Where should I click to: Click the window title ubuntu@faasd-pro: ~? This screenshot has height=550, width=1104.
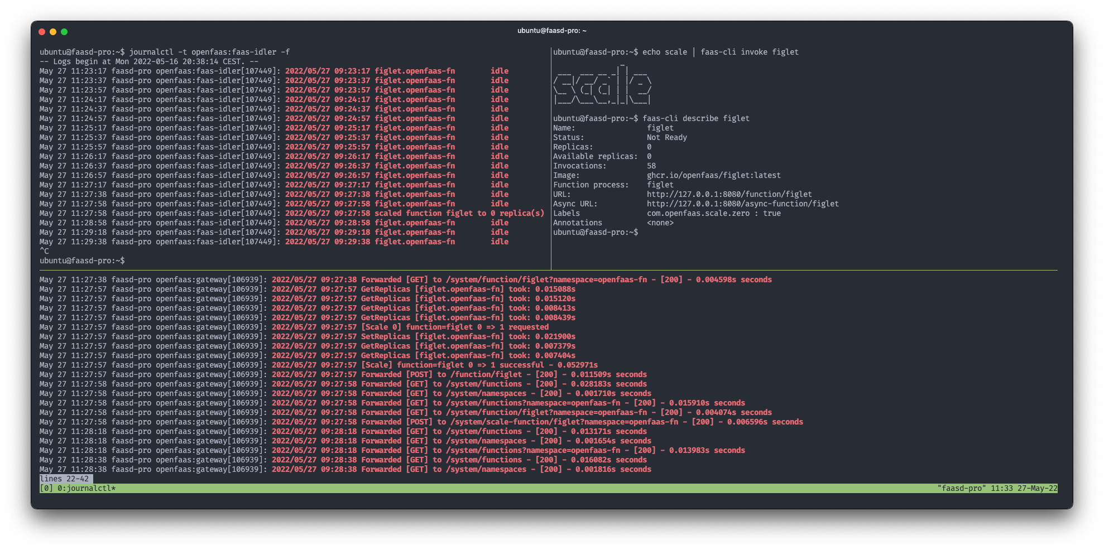[551, 31]
